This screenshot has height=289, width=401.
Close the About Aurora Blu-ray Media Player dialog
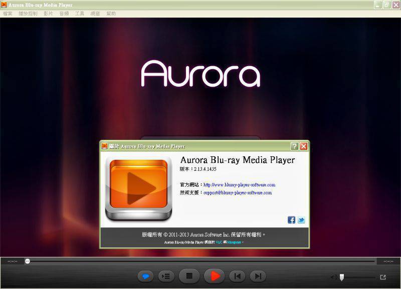[x=304, y=146]
